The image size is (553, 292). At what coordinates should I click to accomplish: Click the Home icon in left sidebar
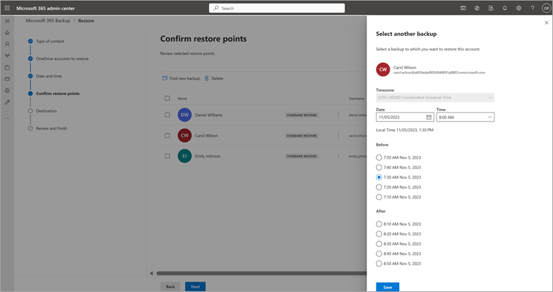click(x=8, y=32)
